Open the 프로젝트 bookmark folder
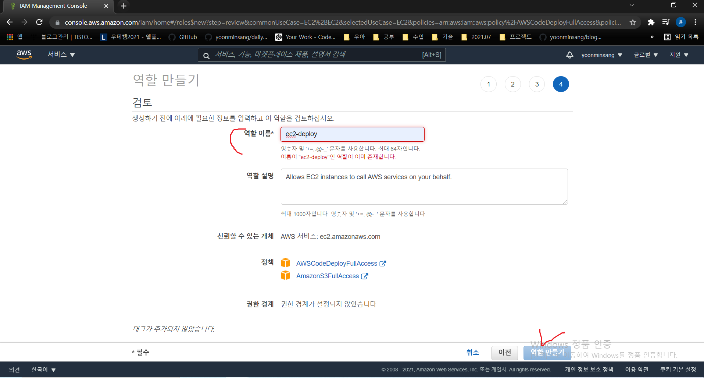 coord(515,37)
